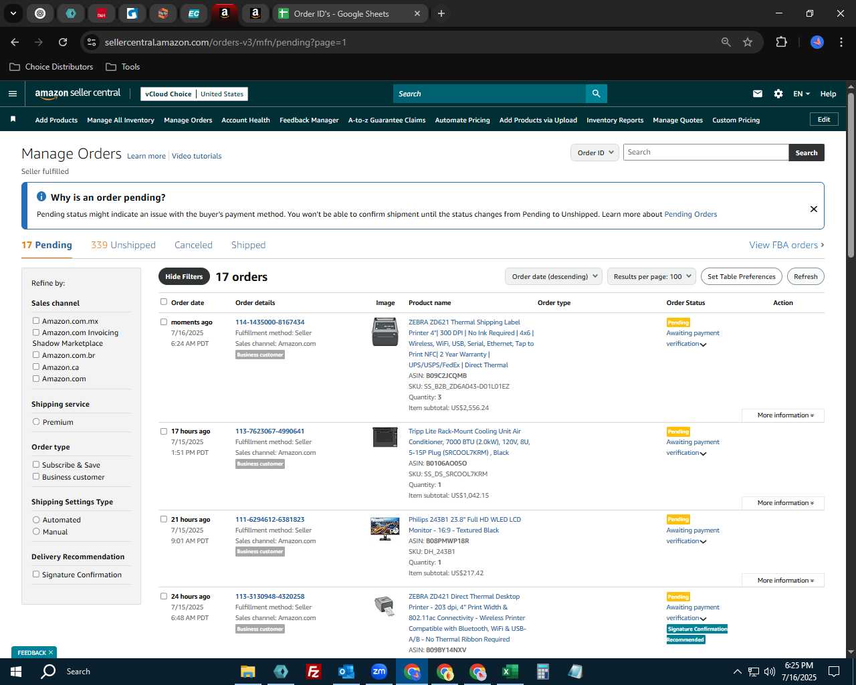
Task: Open the EN language dropdown
Action: 801,94
